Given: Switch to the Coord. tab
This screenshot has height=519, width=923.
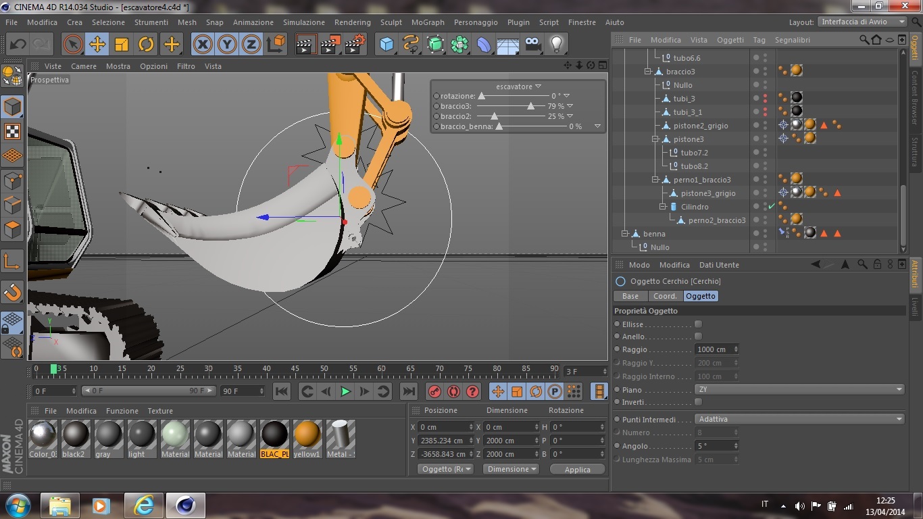Looking at the screenshot, I should (665, 296).
